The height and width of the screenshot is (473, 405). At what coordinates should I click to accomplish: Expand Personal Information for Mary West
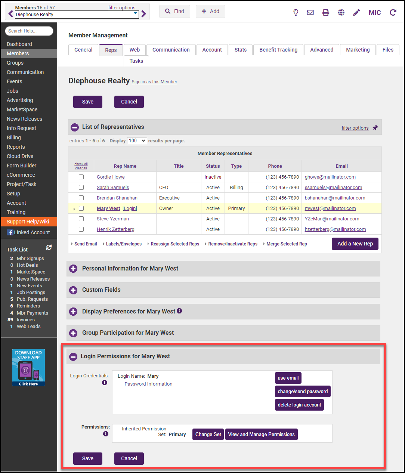(74, 269)
